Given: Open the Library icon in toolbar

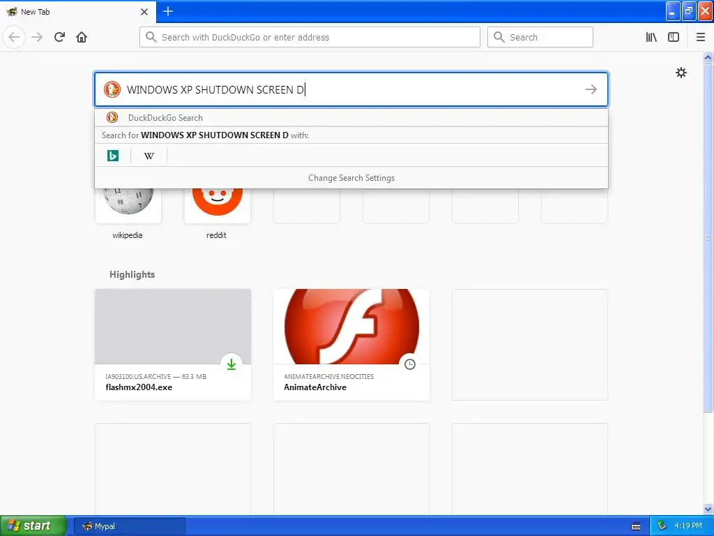Looking at the screenshot, I should click(x=651, y=38).
